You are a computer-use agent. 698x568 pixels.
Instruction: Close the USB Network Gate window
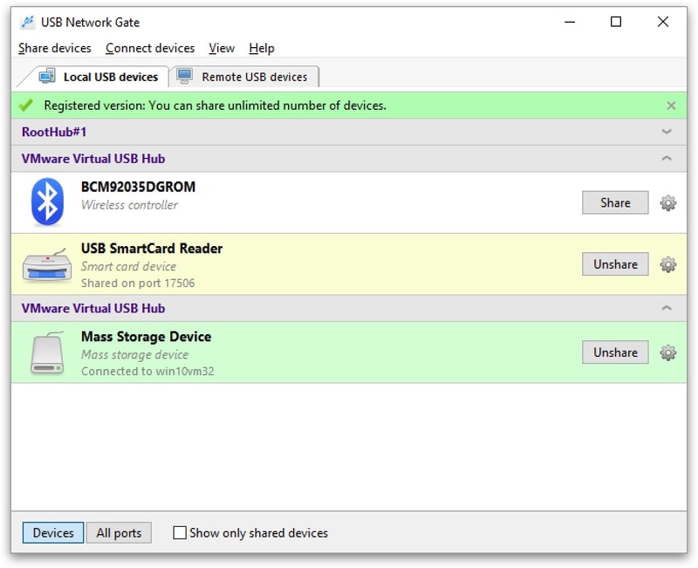(x=663, y=22)
